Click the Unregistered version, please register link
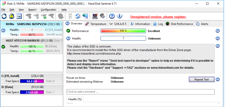This screenshot has width=225, height=107. [158, 17]
